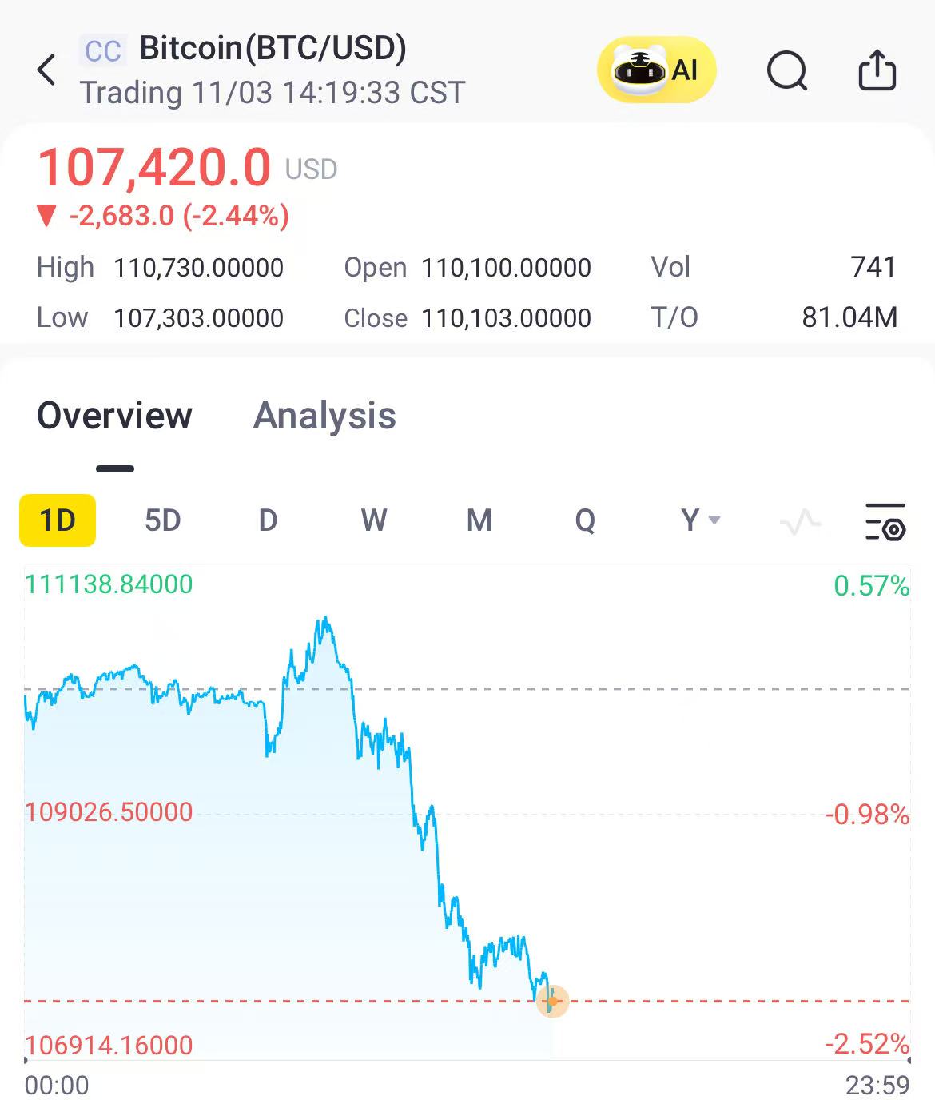Tap the price chart peak line
This screenshot has height=1100, width=935.
324,620
